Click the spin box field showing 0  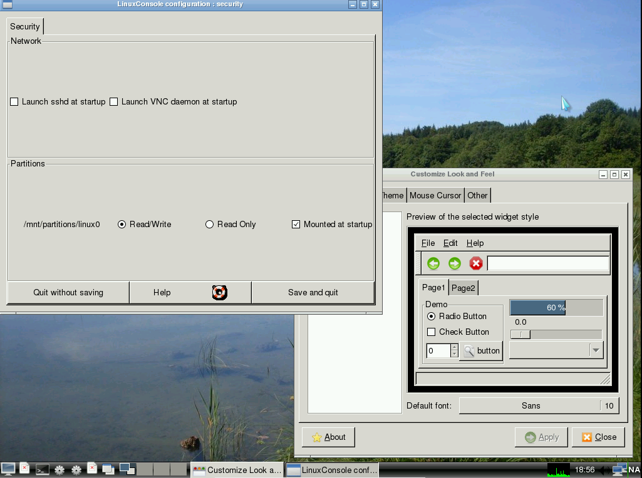coord(438,350)
